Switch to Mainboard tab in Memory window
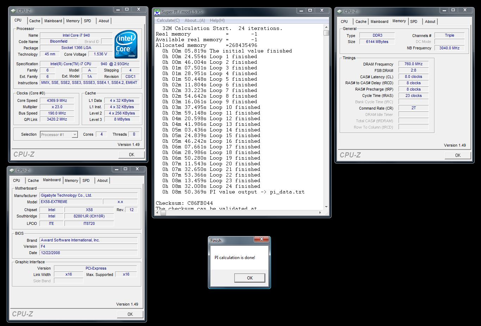 380,21
